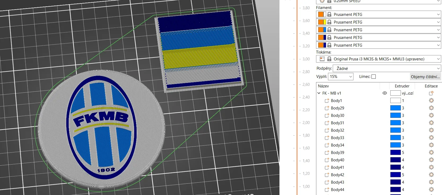
Task: Select the Body41 part in the list
Action: click(x=337, y=167)
